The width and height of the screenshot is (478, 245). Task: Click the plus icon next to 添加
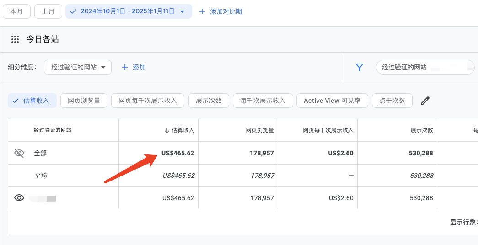tap(125, 67)
